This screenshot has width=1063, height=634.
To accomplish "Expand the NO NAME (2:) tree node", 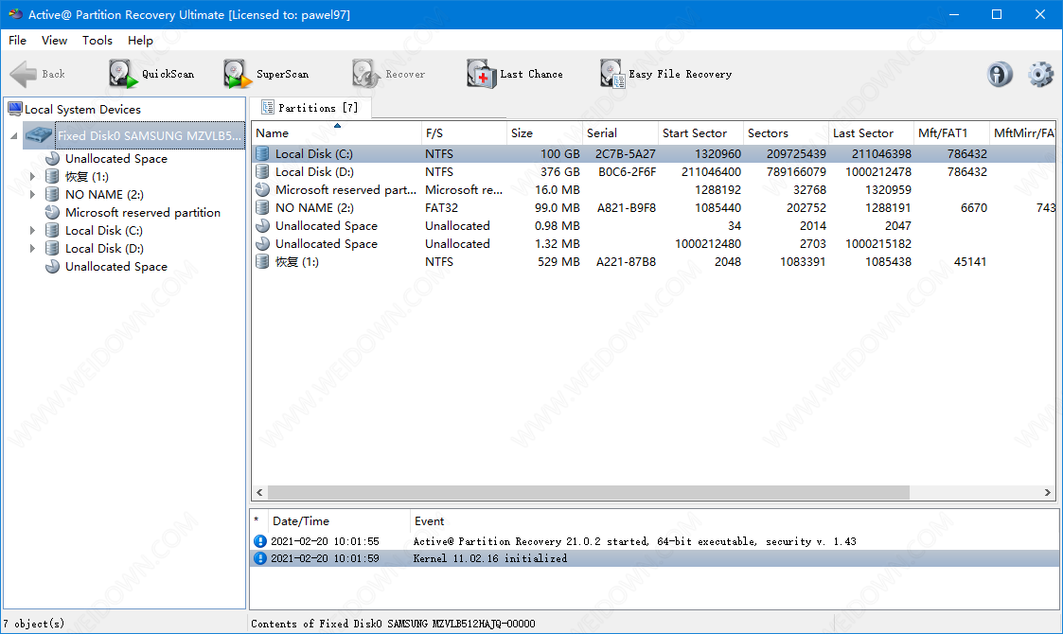I will [x=32, y=195].
